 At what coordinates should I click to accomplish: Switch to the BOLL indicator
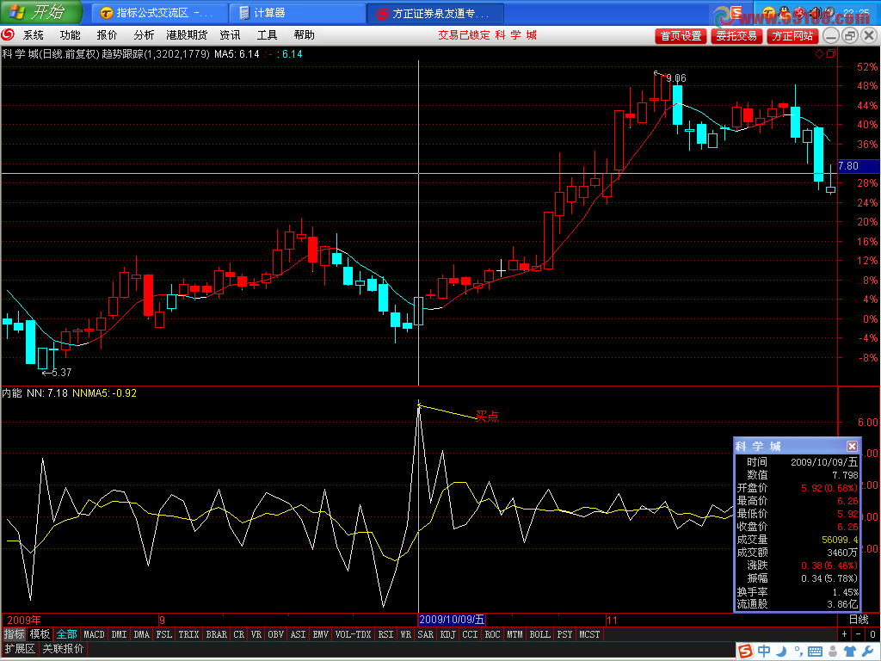pyautogui.click(x=540, y=634)
